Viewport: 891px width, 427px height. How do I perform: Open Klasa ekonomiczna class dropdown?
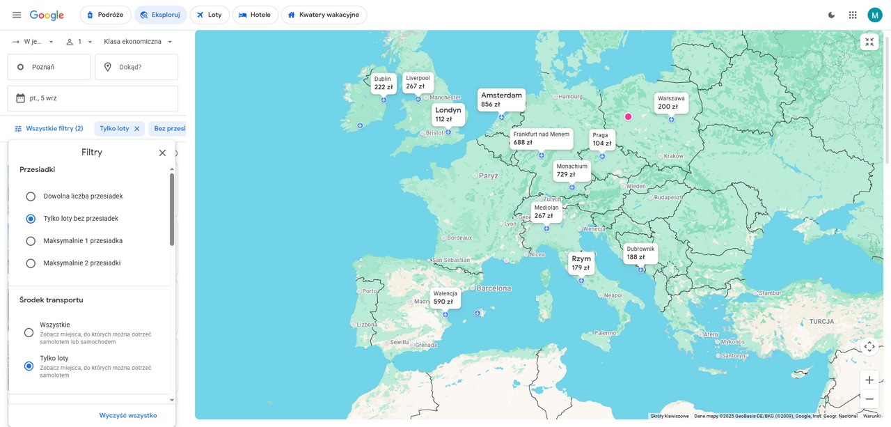138,42
